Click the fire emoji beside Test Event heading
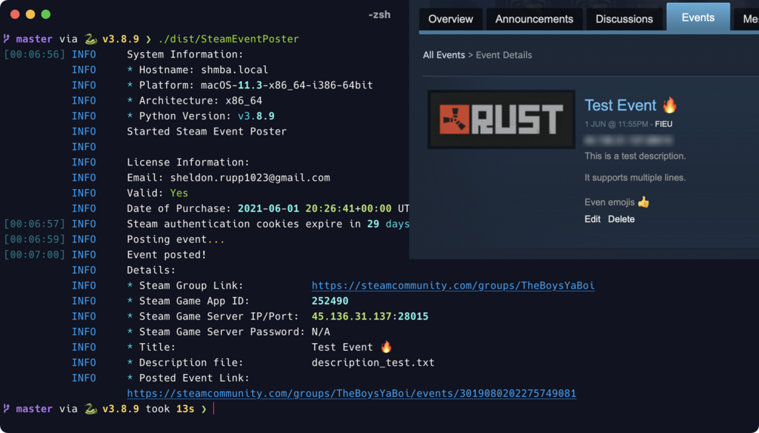 pyautogui.click(x=669, y=104)
